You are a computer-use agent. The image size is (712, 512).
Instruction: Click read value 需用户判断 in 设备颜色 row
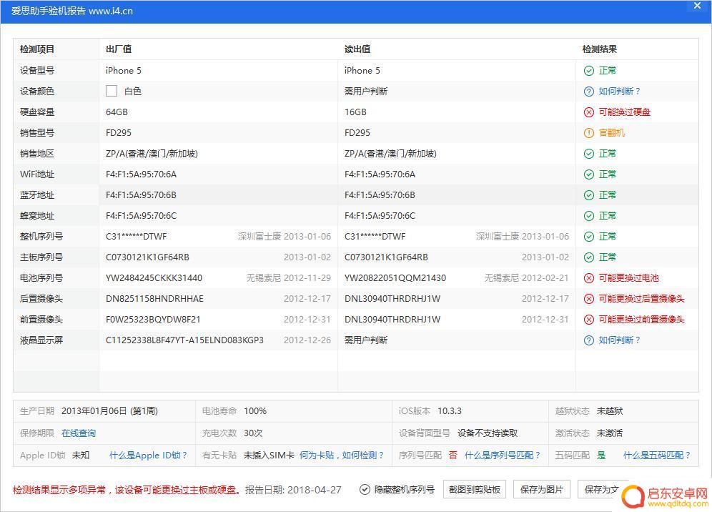click(x=365, y=92)
